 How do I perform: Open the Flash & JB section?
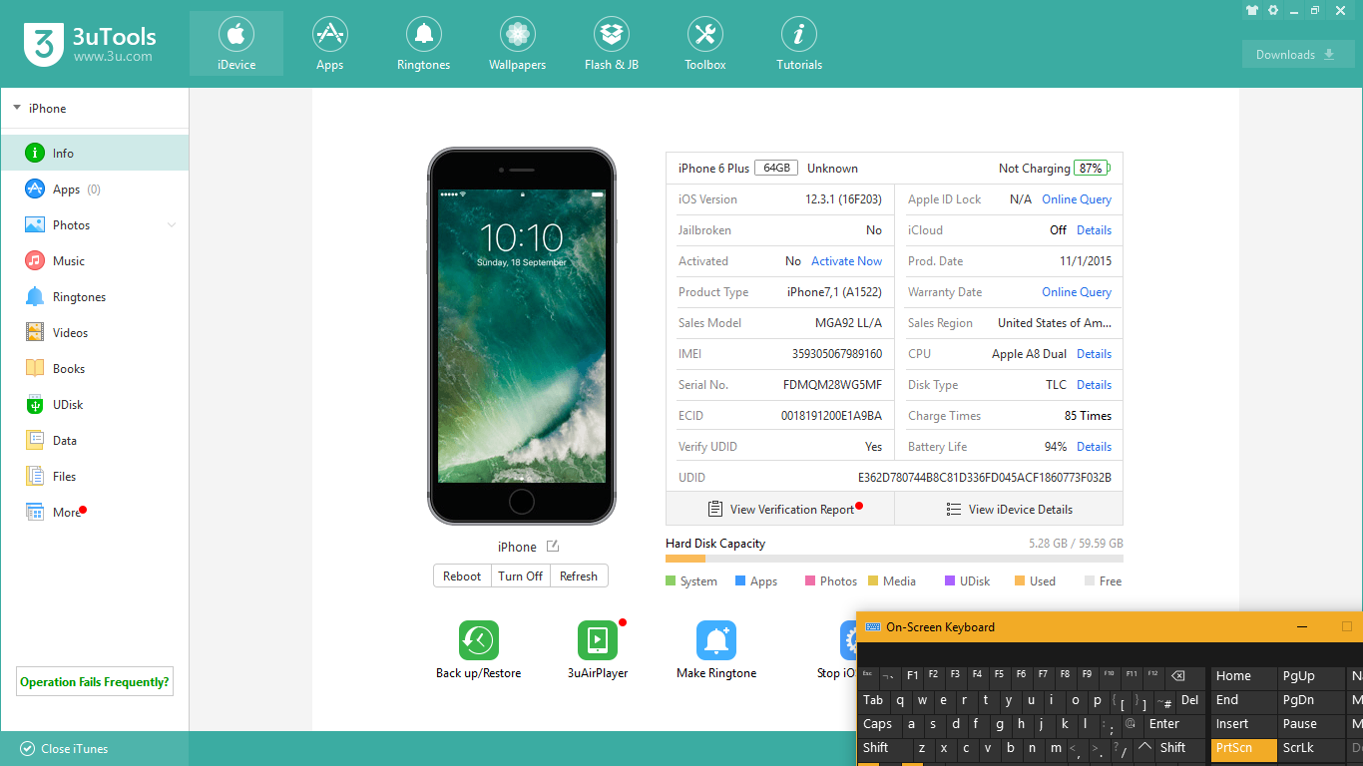(x=612, y=44)
